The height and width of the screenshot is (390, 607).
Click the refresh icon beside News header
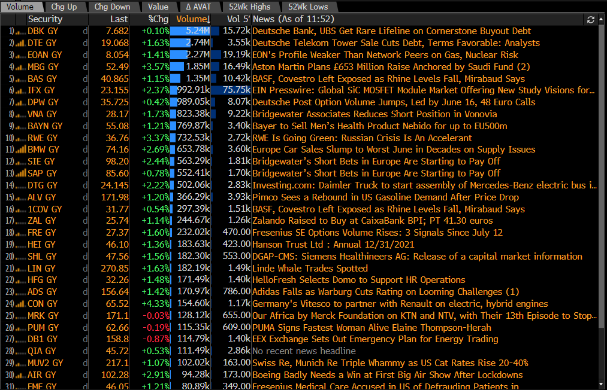click(590, 19)
